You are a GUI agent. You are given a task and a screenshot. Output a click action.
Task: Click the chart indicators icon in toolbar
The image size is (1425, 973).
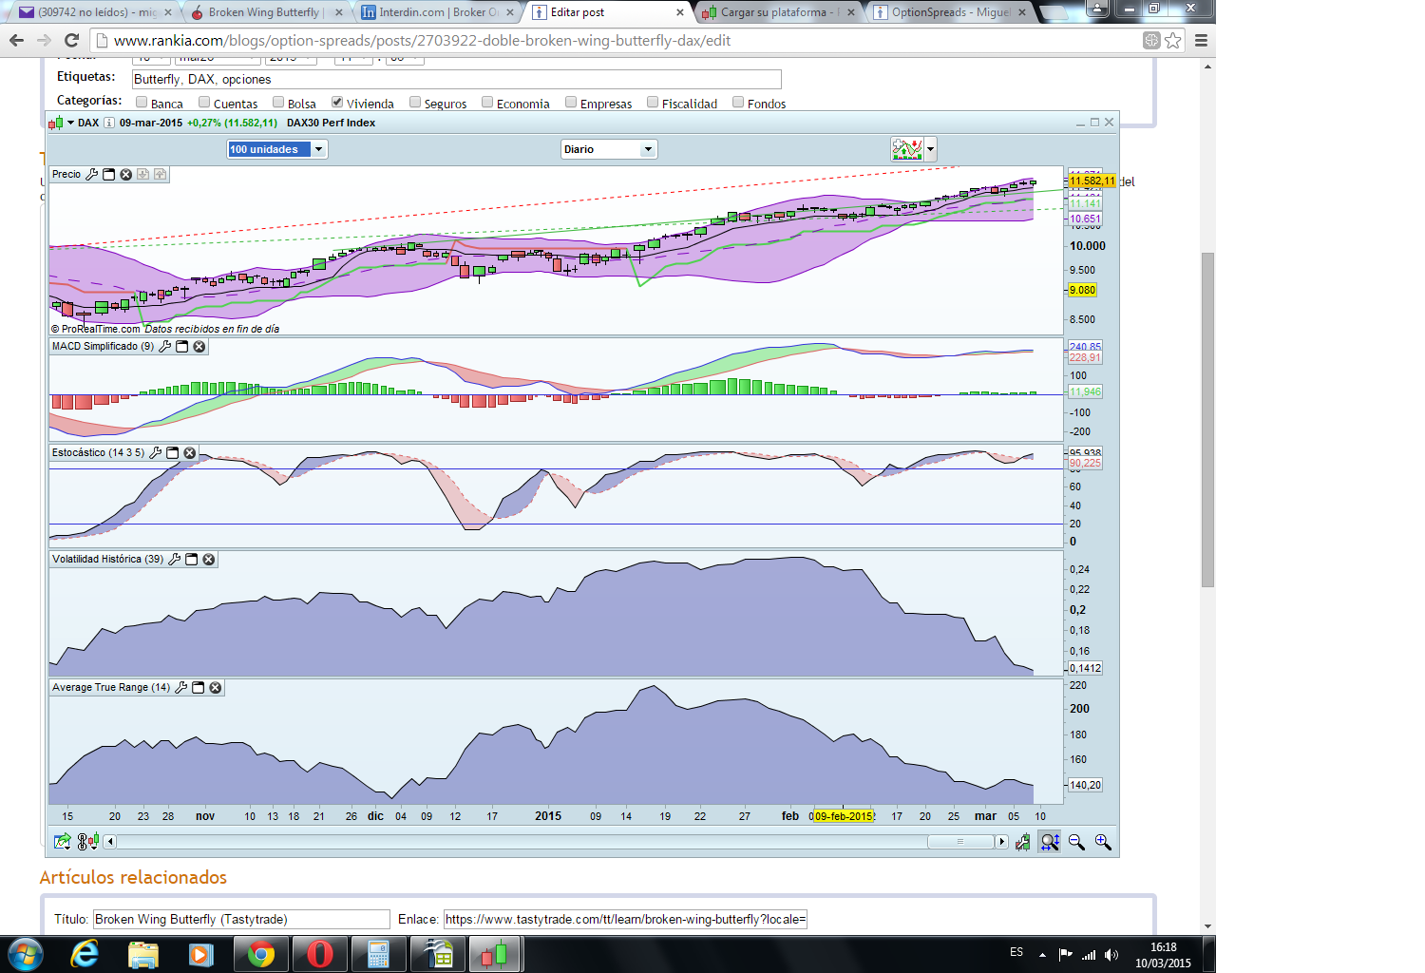tap(907, 149)
